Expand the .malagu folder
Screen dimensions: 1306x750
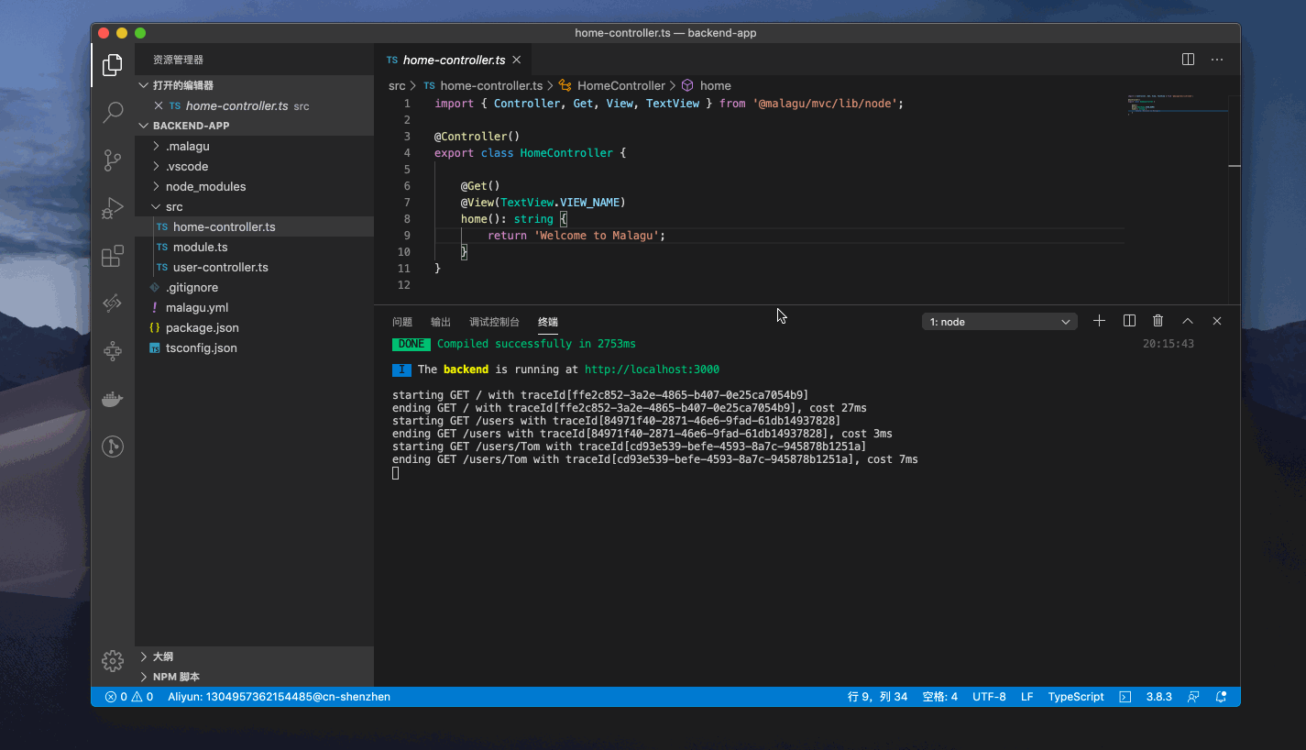click(x=255, y=146)
